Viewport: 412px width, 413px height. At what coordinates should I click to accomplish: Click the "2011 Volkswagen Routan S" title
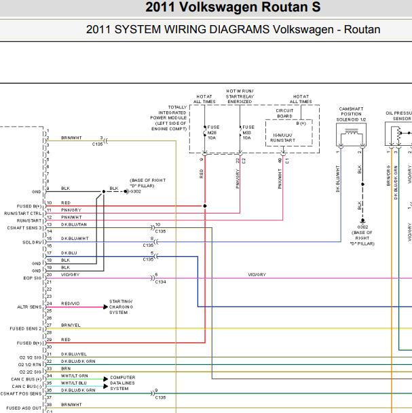[x=233, y=7]
